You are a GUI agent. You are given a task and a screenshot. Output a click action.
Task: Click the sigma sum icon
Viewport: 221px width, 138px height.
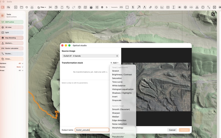click(x=174, y=7)
